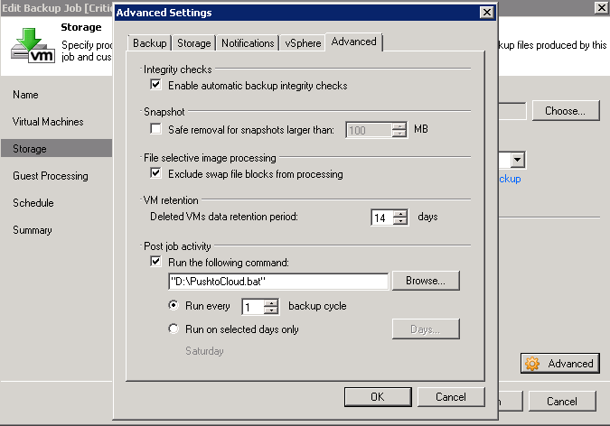Select Run on selected days only
This screenshot has height=426, width=610.
[175, 329]
